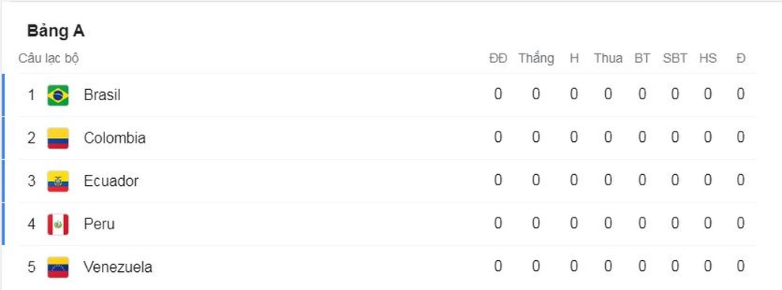The width and height of the screenshot is (782, 290).
Task: Select Brasil's points value in Đ column
Action: [741, 95]
